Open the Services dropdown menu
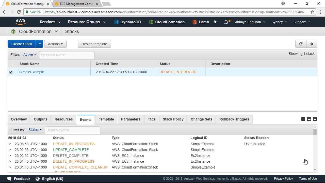Screen dimensions: 325x183 (50, 22)
